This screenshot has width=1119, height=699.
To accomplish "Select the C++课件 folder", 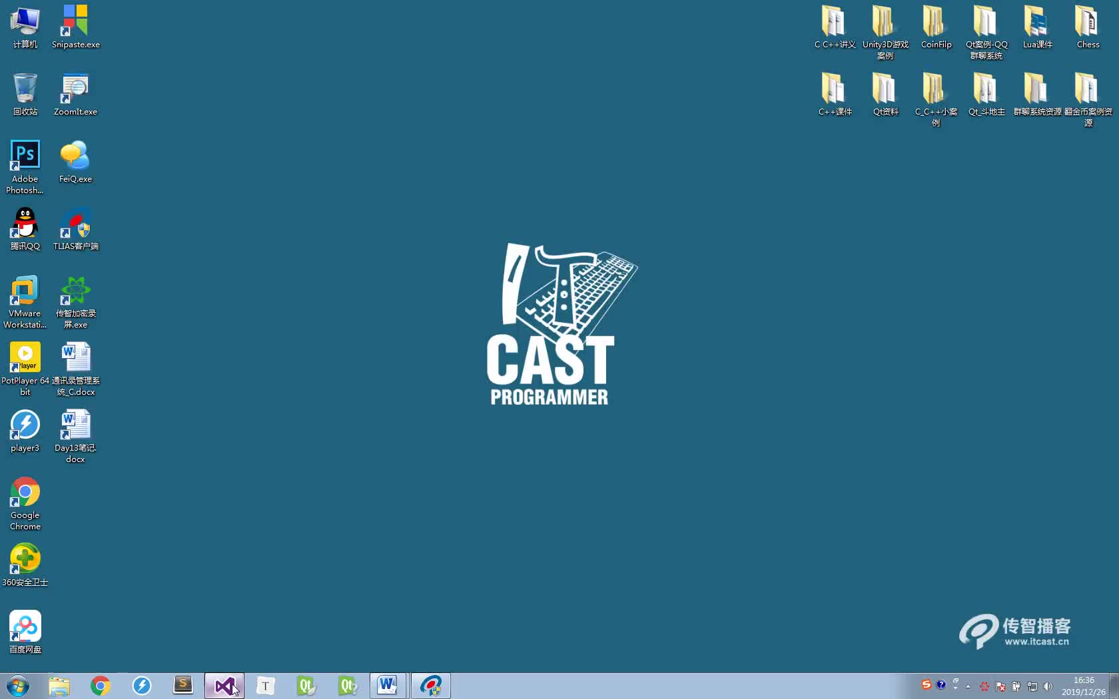I will 835,95.
